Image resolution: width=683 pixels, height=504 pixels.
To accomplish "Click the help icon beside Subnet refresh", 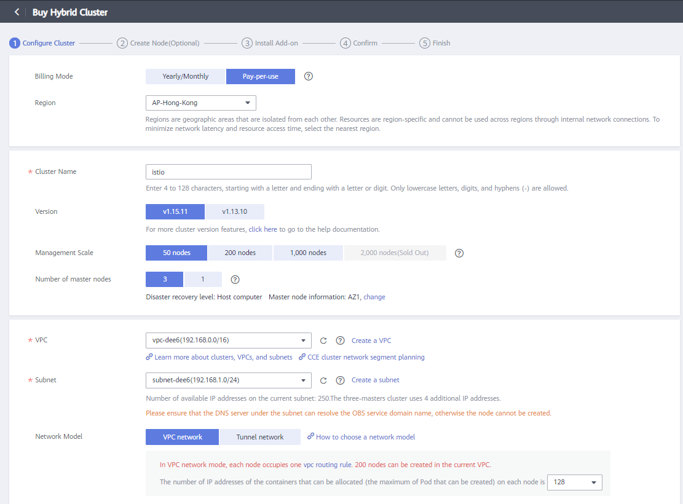I will coord(340,380).
